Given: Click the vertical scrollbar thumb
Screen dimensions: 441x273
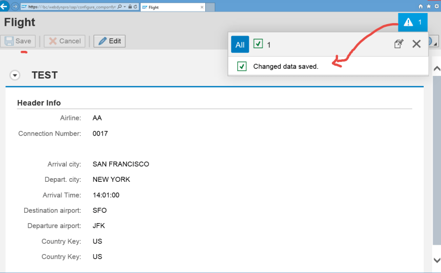Looking at the screenshot, I should [x=437, y=160].
